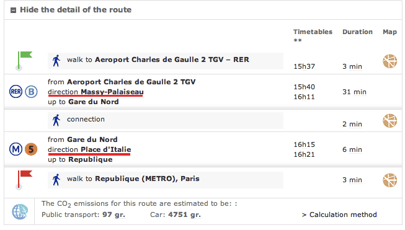Click the Metro line 5 icon
Screen dimensions: 405x230
point(31,149)
